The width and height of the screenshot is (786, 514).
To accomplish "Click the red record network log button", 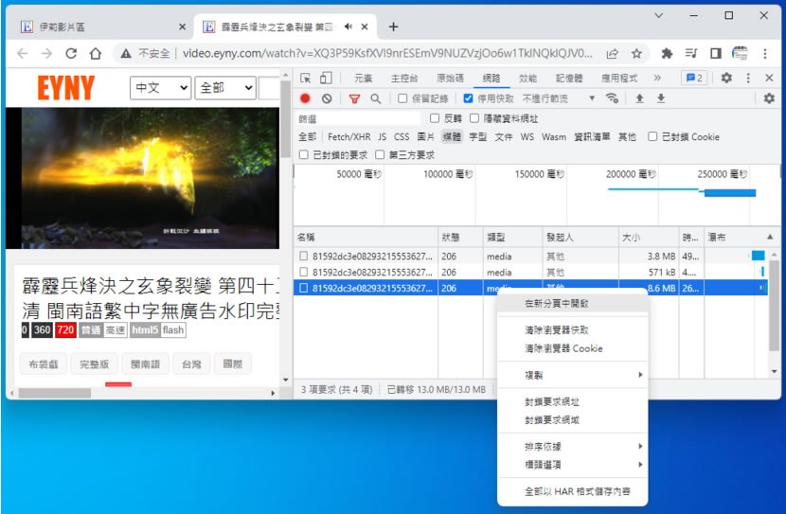I will pyautogui.click(x=305, y=98).
